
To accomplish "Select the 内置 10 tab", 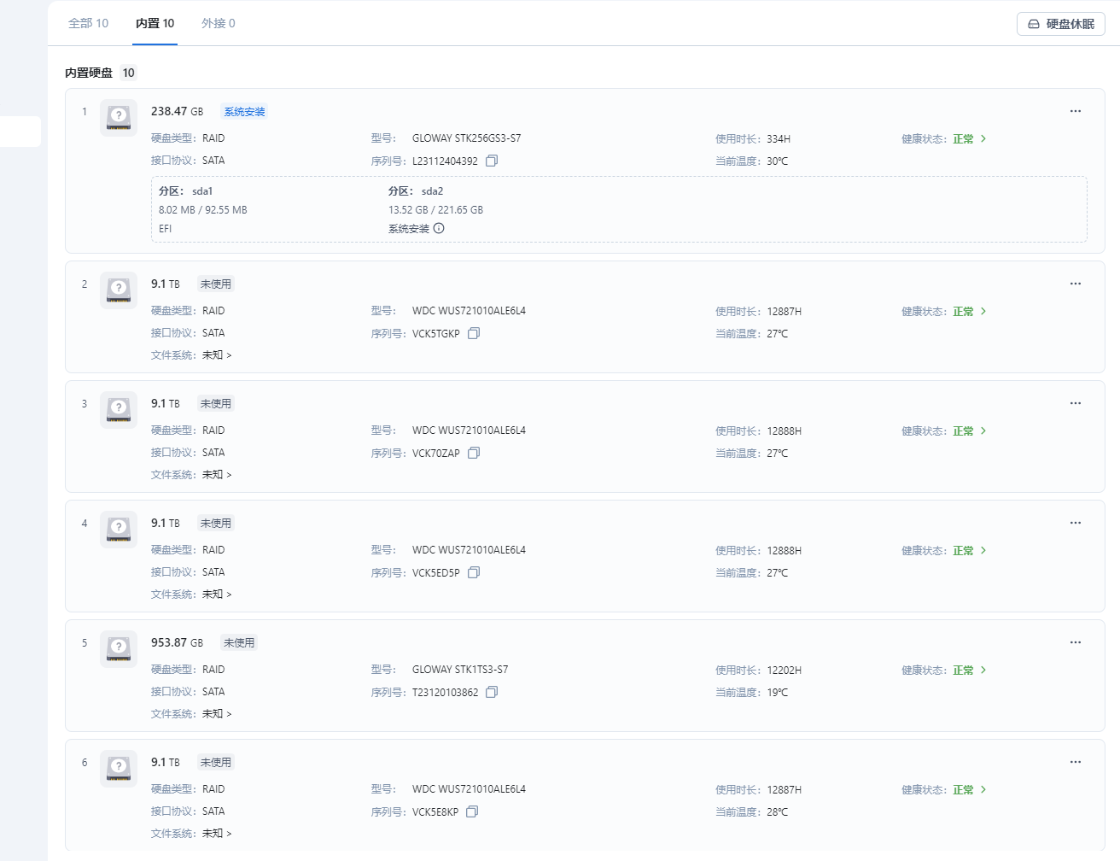I will [x=155, y=23].
